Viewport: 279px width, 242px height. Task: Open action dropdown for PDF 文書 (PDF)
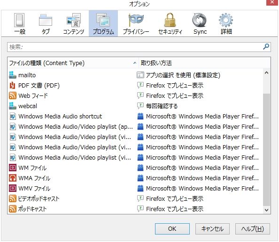coord(199,86)
